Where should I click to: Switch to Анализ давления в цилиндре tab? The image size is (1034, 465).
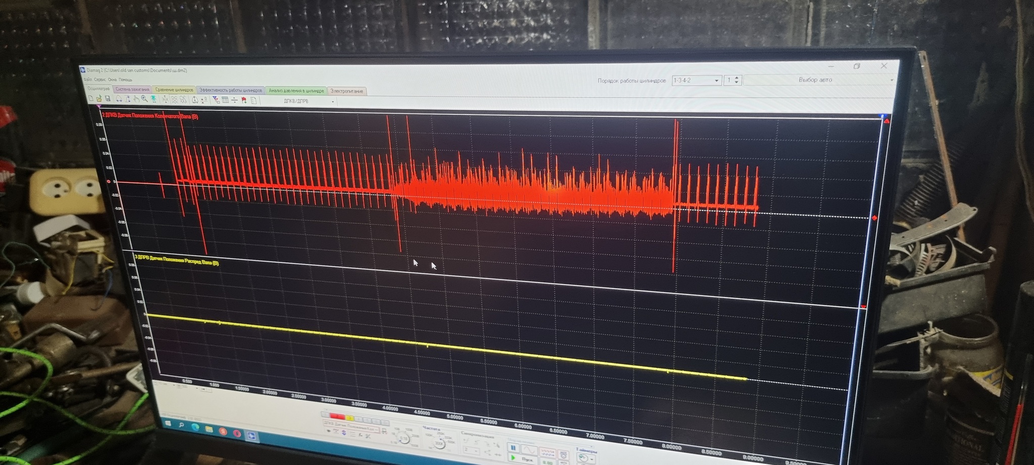296,91
